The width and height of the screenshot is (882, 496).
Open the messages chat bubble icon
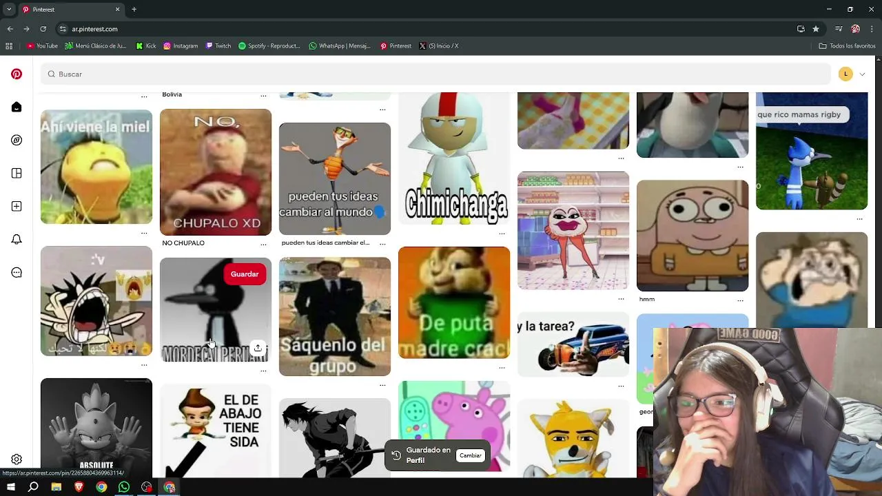pos(17,272)
